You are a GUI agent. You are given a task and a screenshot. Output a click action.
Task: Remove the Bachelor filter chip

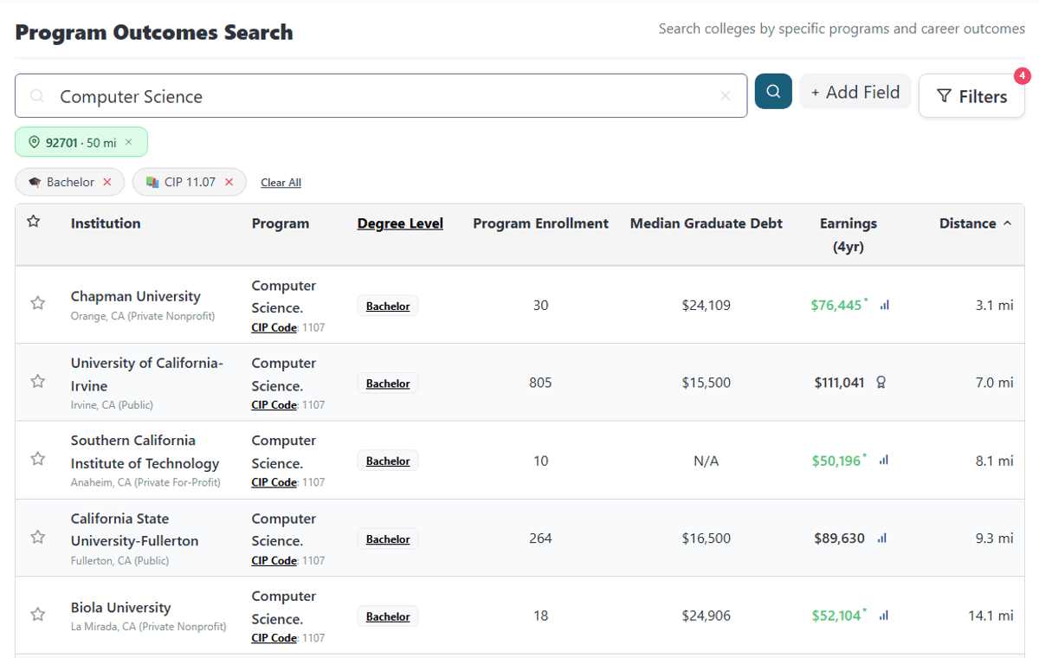pos(107,182)
